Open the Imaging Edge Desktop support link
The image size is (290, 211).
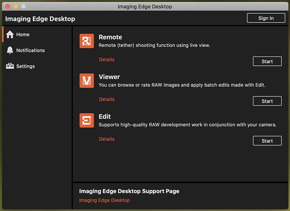[x=104, y=200]
